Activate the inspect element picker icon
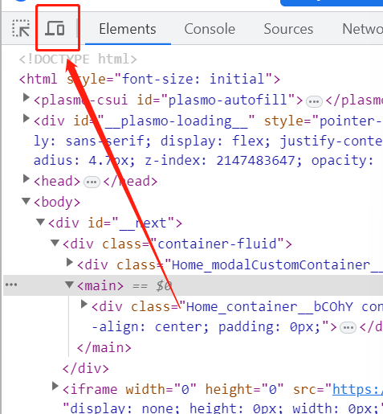This screenshot has width=383, height=414. pyautogui.click(x=21, y=28)
